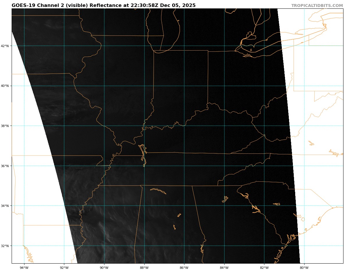Click the 86°W longitude axis label
Image resolution: width=349 pixels, height=270 pixels.
(184, 268)
